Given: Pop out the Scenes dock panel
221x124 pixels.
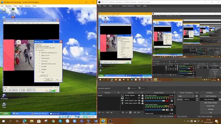Looking at the screenshot, I should (x=118, y=93).
